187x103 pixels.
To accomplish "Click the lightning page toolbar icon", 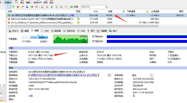I will pyautogui.click(x=61, y=7).
